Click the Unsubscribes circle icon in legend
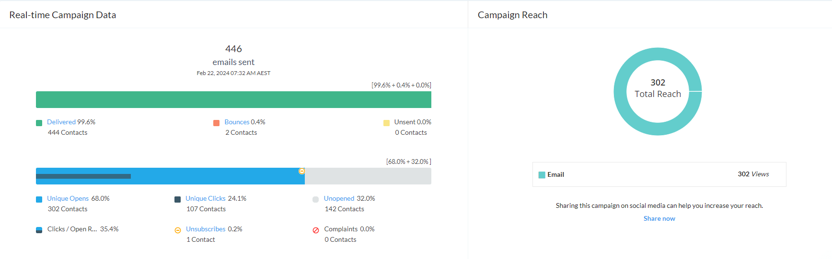This screenshot has height=259, width=832. (x=178, y=230)
